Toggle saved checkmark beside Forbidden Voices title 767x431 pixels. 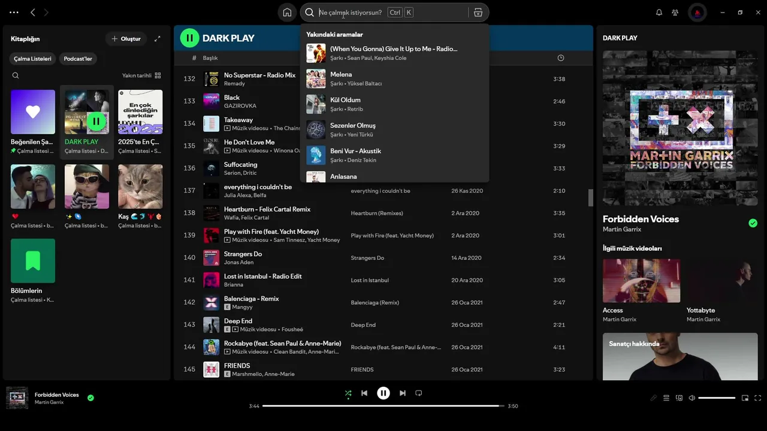click(753, 223)
